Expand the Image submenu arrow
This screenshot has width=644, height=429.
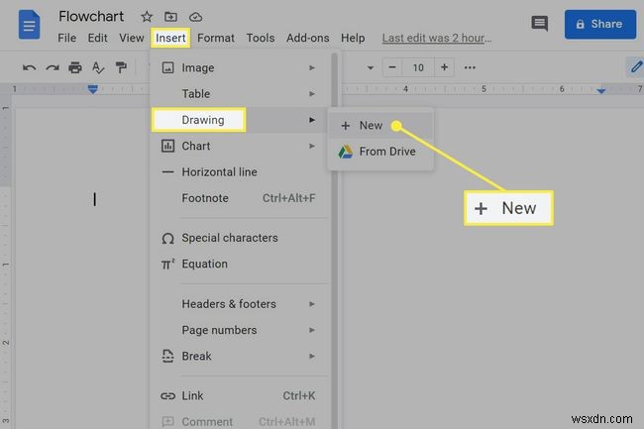click(x=312, y=67)
